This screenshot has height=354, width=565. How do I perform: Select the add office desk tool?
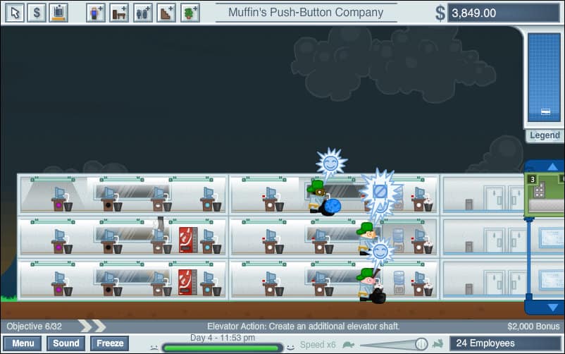coord(119,13)
